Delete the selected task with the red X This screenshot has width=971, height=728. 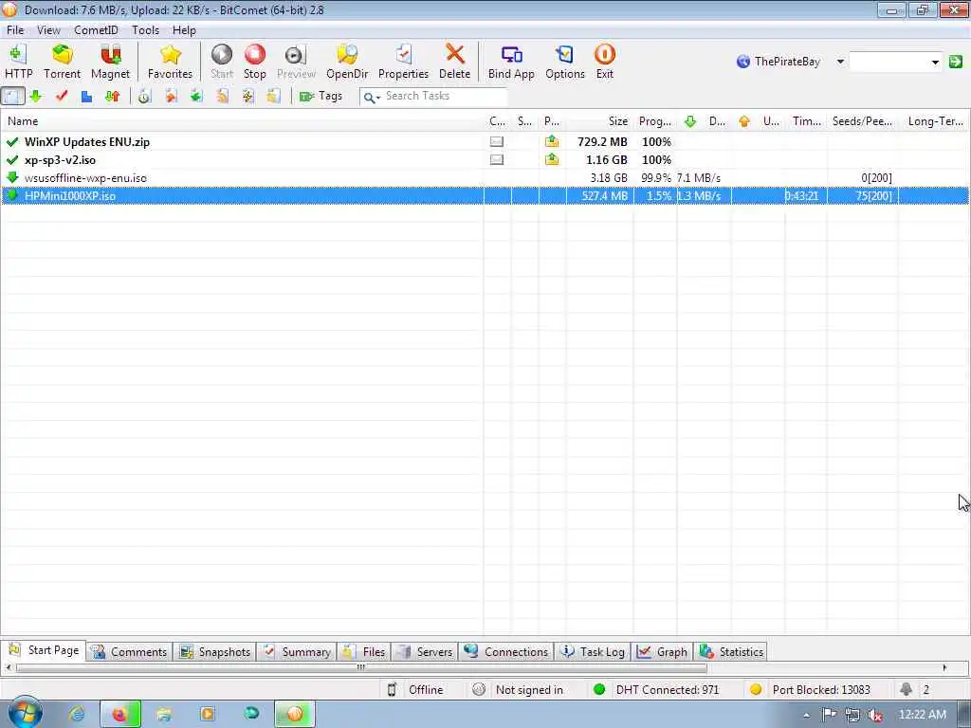point(454,62)
